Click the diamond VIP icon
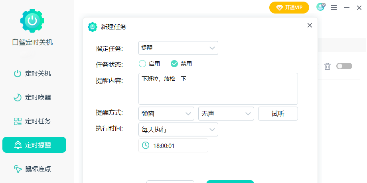Viewport: 367px width, 183px height. pos(279,8)
